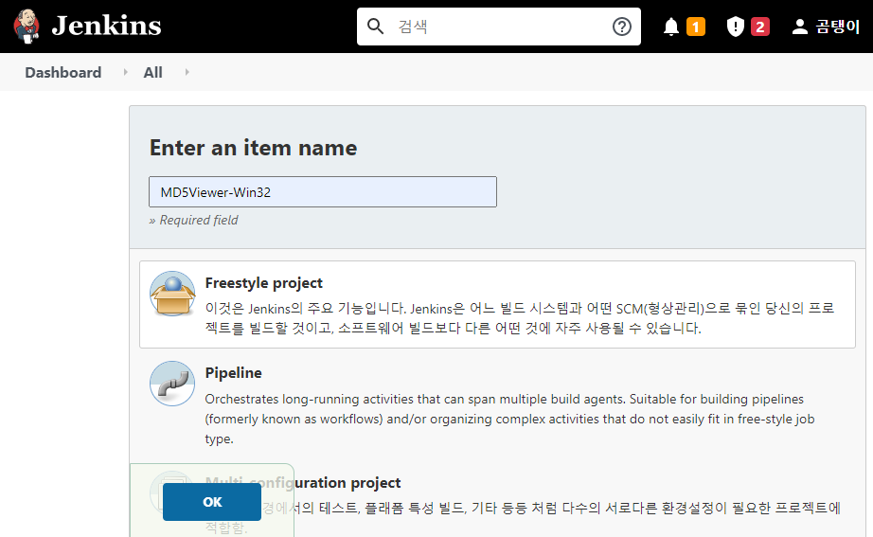Focus the 검색 search box
The width and height of the screenshot is (873, 537).
[x=498, y=27]
